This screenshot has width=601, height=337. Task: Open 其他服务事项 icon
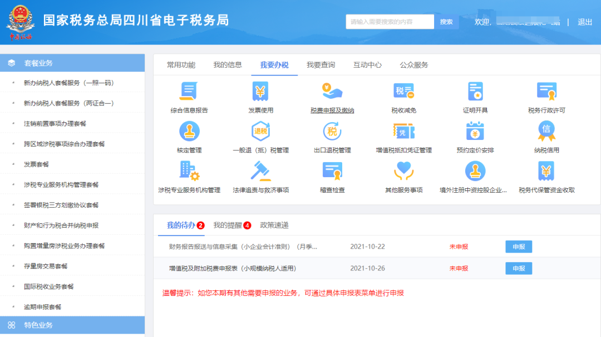pyautogui.click(x=403, y=171)
